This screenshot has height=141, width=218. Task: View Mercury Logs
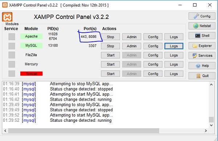coord(174,64)
